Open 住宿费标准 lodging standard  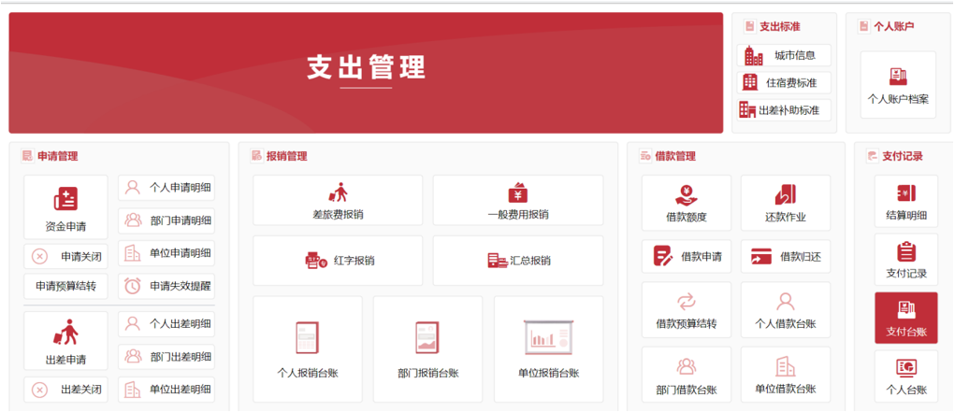click(x=784, y=82)
